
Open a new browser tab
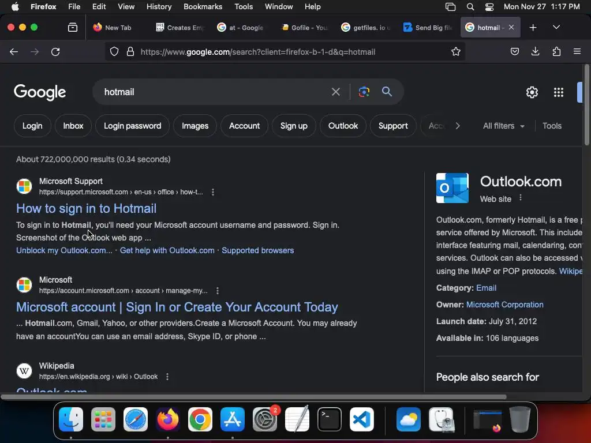pyautogui.click(x=533, y=28)
